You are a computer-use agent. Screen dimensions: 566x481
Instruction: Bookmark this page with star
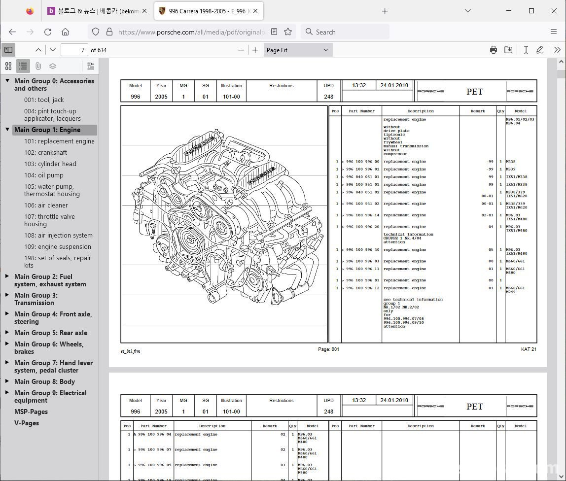[x=288, y=32]
